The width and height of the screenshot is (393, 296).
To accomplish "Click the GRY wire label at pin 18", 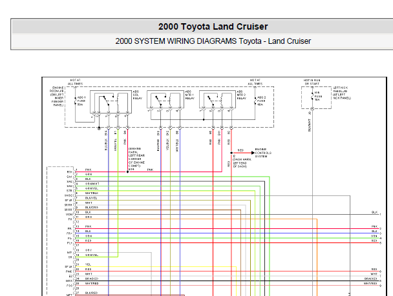I will (x=89, y=250).
